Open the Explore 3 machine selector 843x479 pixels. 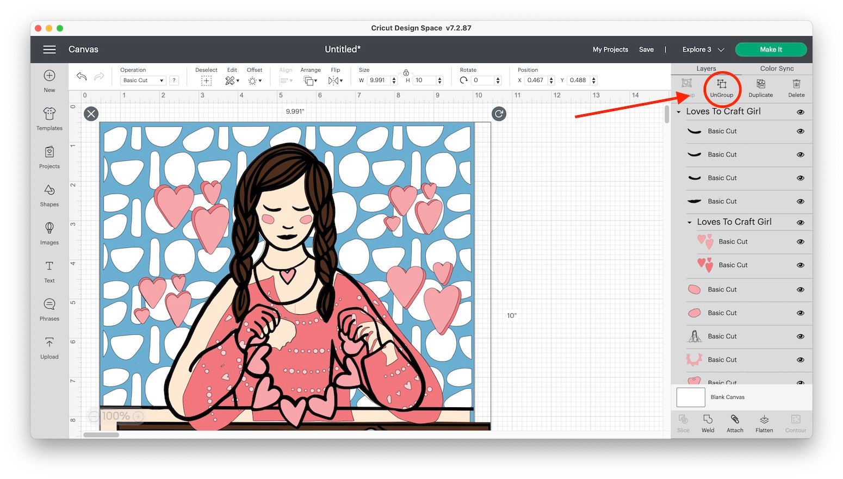pyautogui.click(x=703, y=49)
